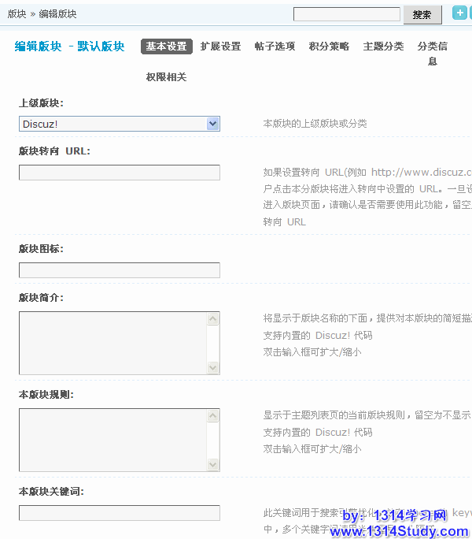This screenshot has width=472, height=539.
Task: Click inside the 本版块规则 text area
Action: coord(112,440)
